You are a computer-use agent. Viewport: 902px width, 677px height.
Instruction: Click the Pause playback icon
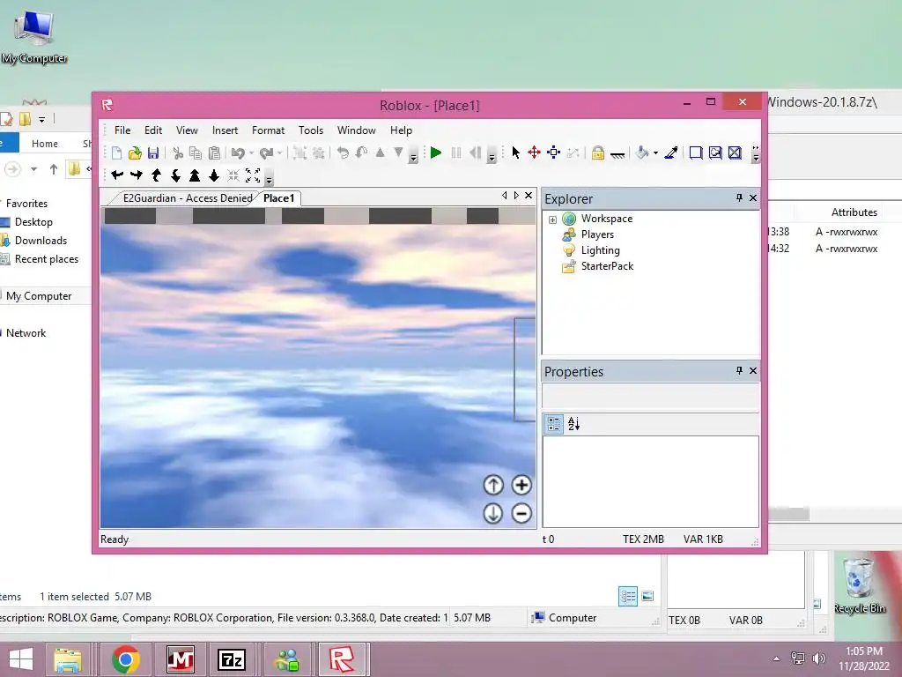(x=456, y=153)
